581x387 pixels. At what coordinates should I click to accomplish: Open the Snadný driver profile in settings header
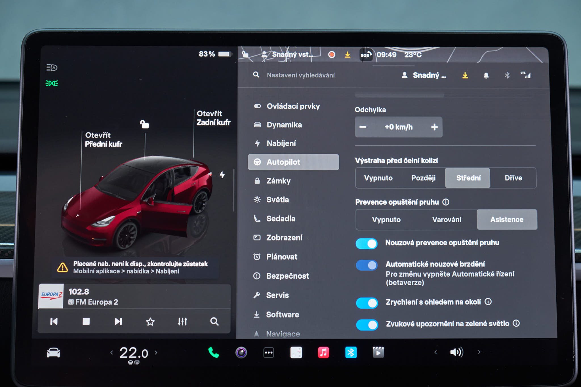[x=424, y=75]
